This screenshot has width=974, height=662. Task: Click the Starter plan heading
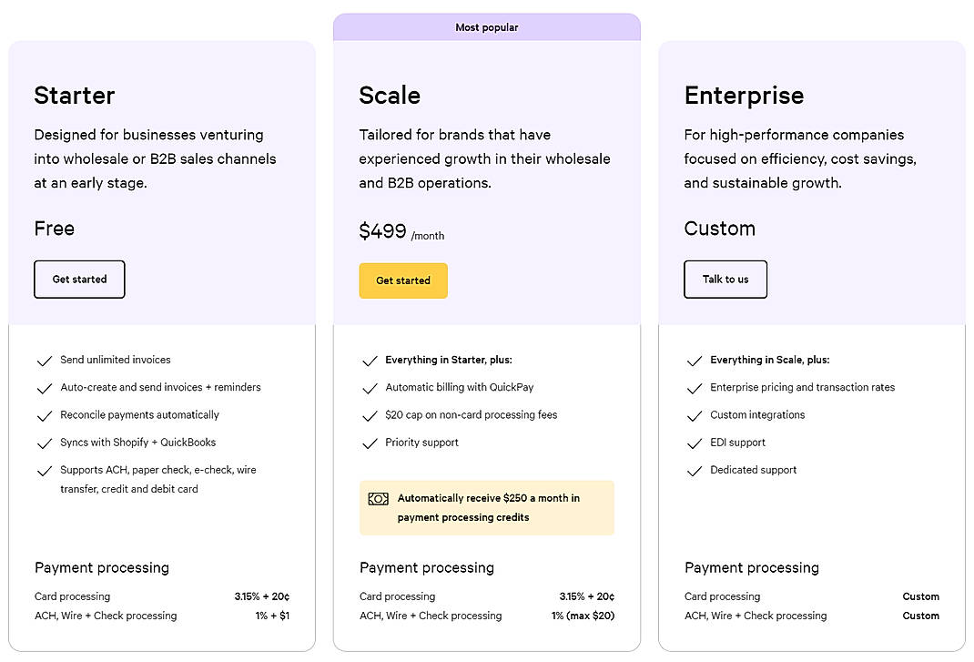[x=75, y=96]
